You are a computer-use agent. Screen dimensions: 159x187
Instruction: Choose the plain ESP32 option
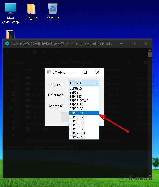tap(84, 93)
